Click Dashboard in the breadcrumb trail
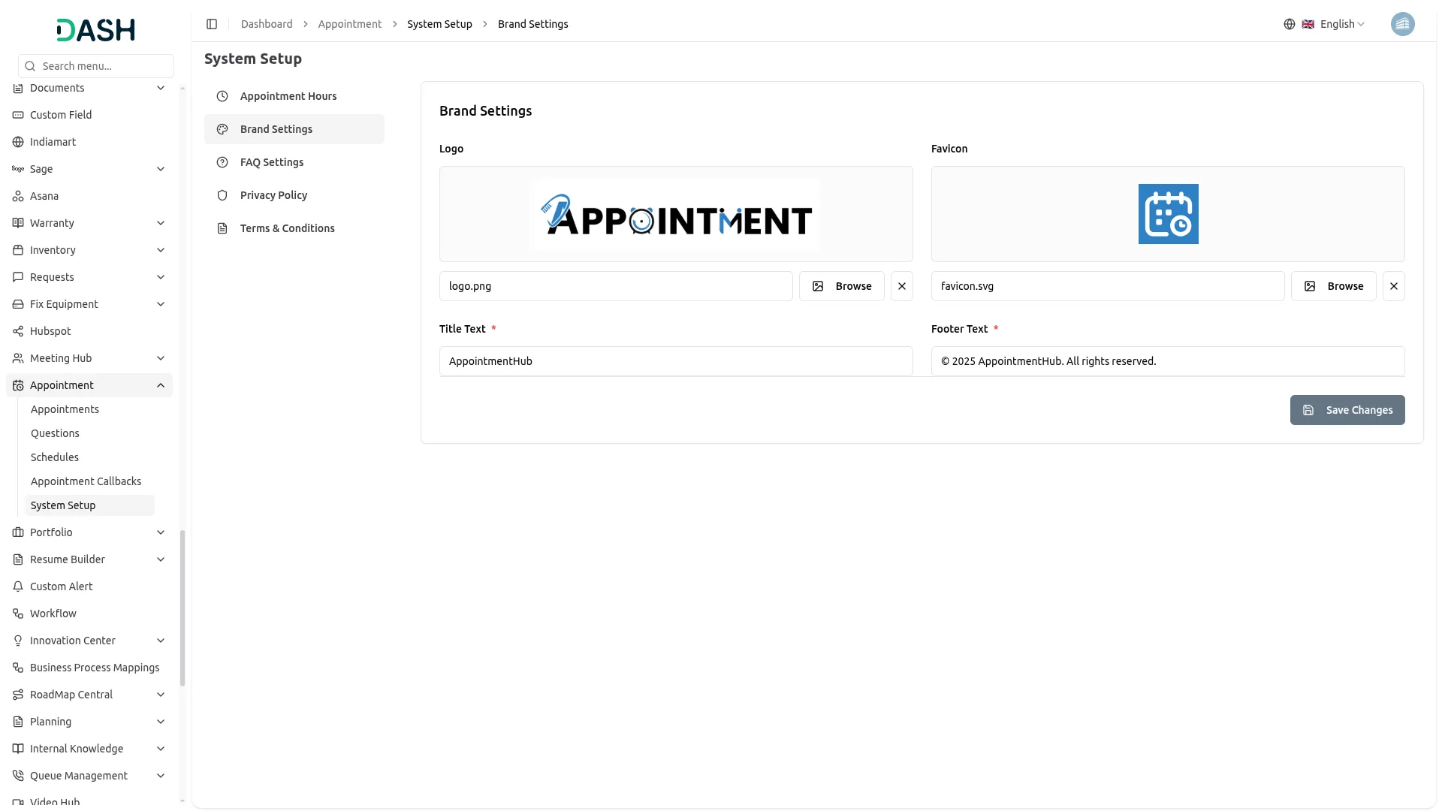Image resolution: width=1442 pixels, height=811 pixels. [x=267, y=23]
